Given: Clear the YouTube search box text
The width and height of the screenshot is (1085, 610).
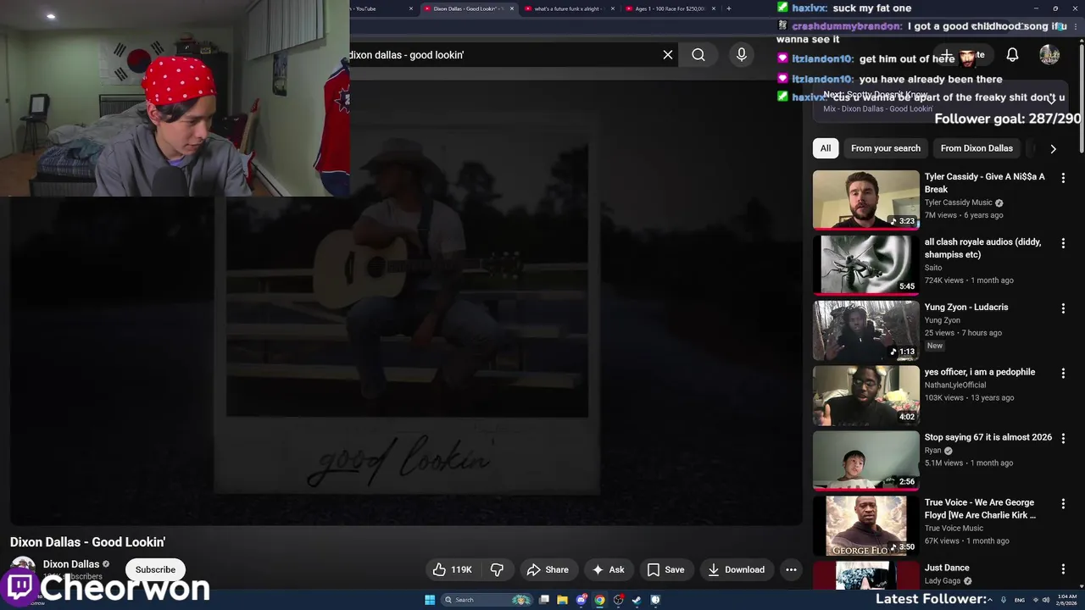Looking at the screenshot, I should pos(668,55).
